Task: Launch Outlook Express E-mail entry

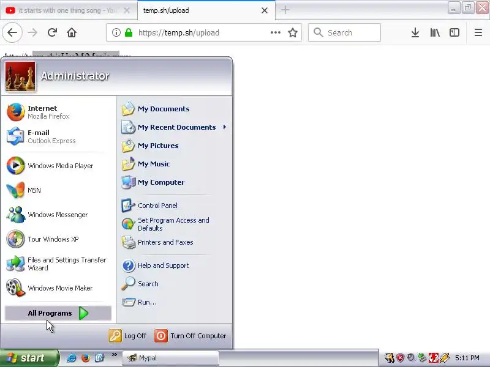Action: tap(58, 136)
